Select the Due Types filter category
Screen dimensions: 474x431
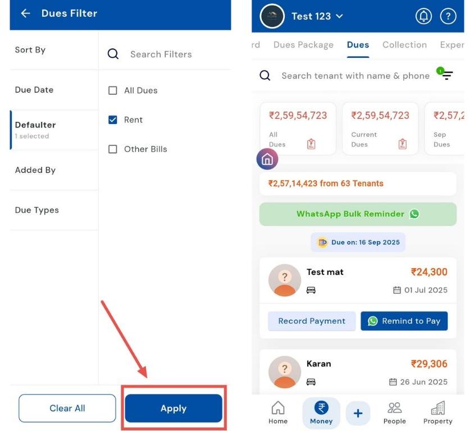pos(37,210)
